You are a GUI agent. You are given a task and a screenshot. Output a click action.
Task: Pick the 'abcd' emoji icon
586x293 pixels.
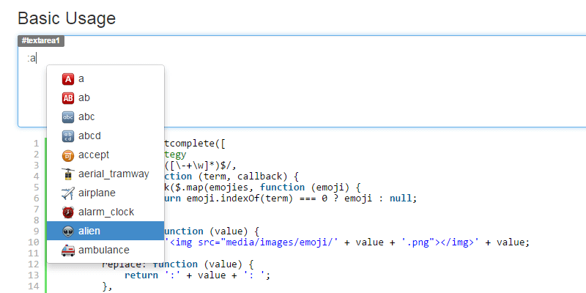click(68, 136)
